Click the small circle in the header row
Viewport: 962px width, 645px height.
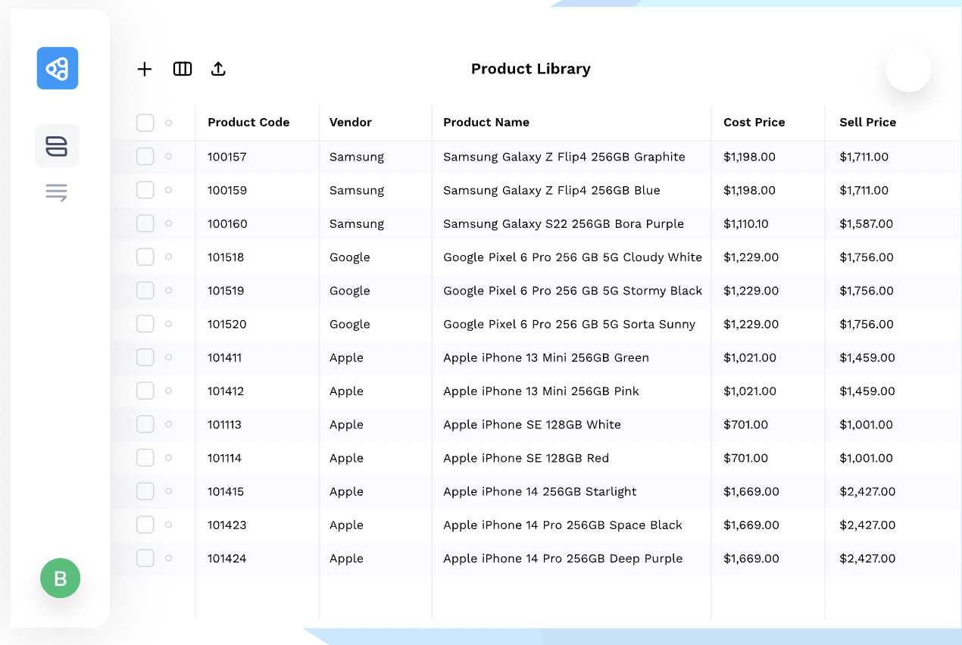point(168,123)
